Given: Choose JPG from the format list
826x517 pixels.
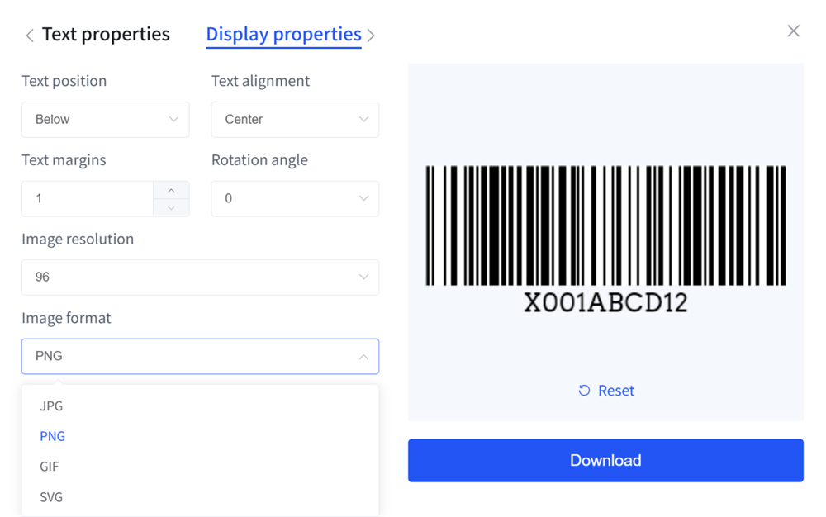Looking at the screenshot, I should click(x=51, y=406).
